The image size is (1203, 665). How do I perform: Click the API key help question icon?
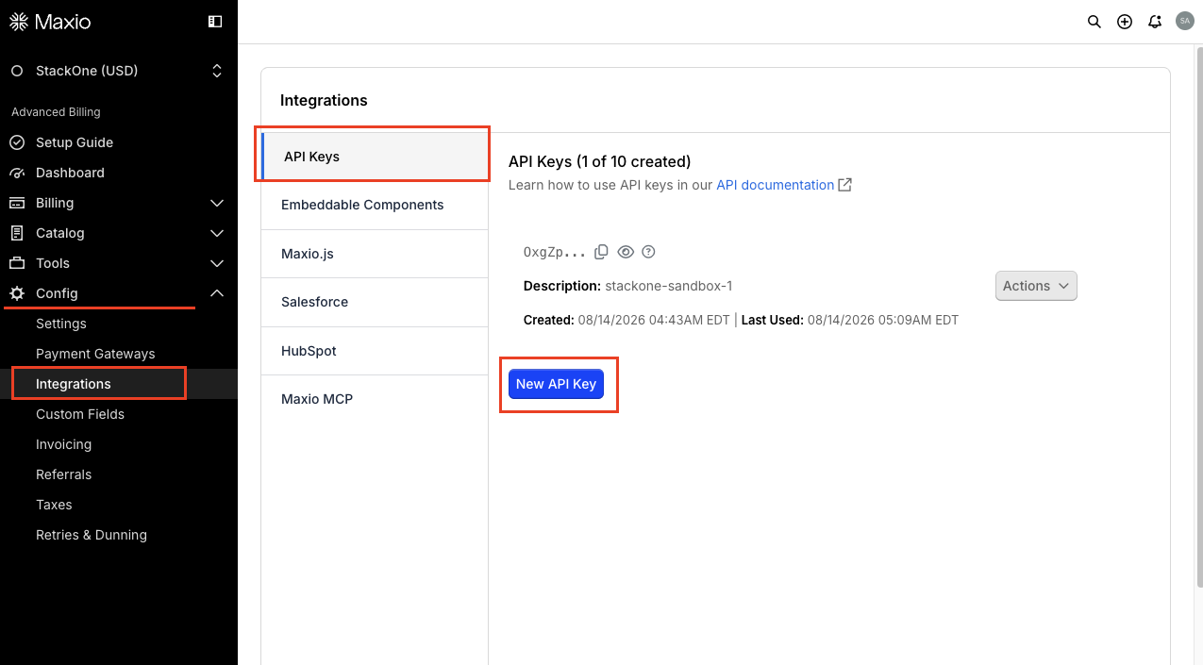tap(648, 252)
